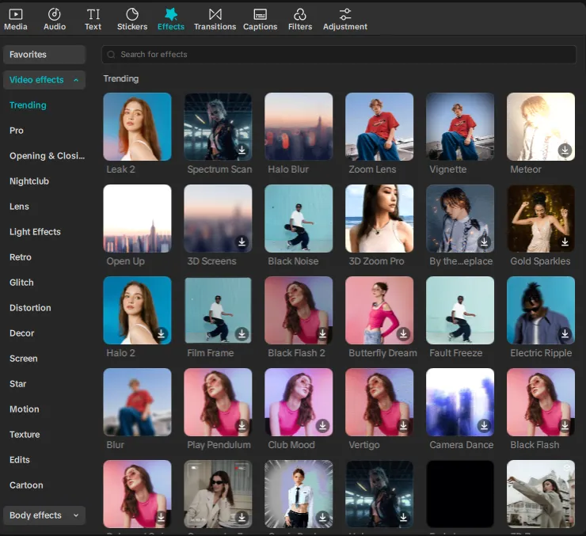Download the Spectrum Scan effect
Image resolution: width=586 pixels, height=536 pixels.
coord(242,150)
